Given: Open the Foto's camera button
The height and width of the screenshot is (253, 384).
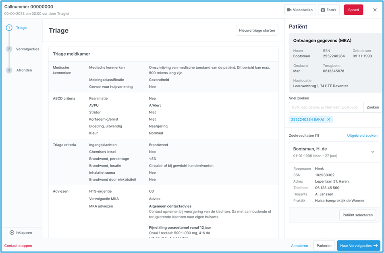Looking at the screenshot, I should 329,10.
